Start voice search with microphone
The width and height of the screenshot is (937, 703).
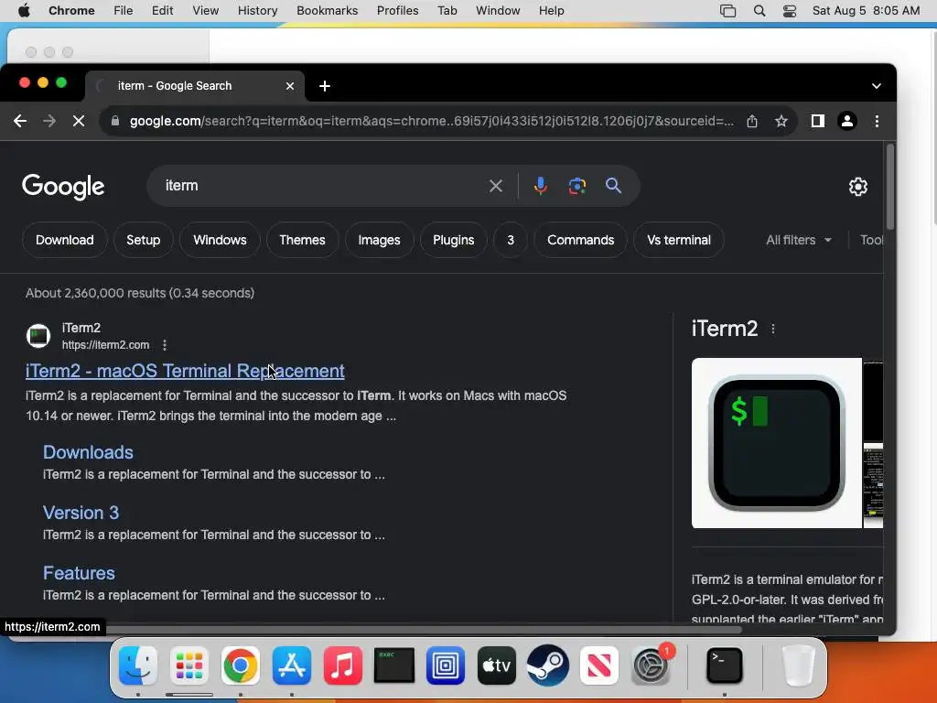540,186
